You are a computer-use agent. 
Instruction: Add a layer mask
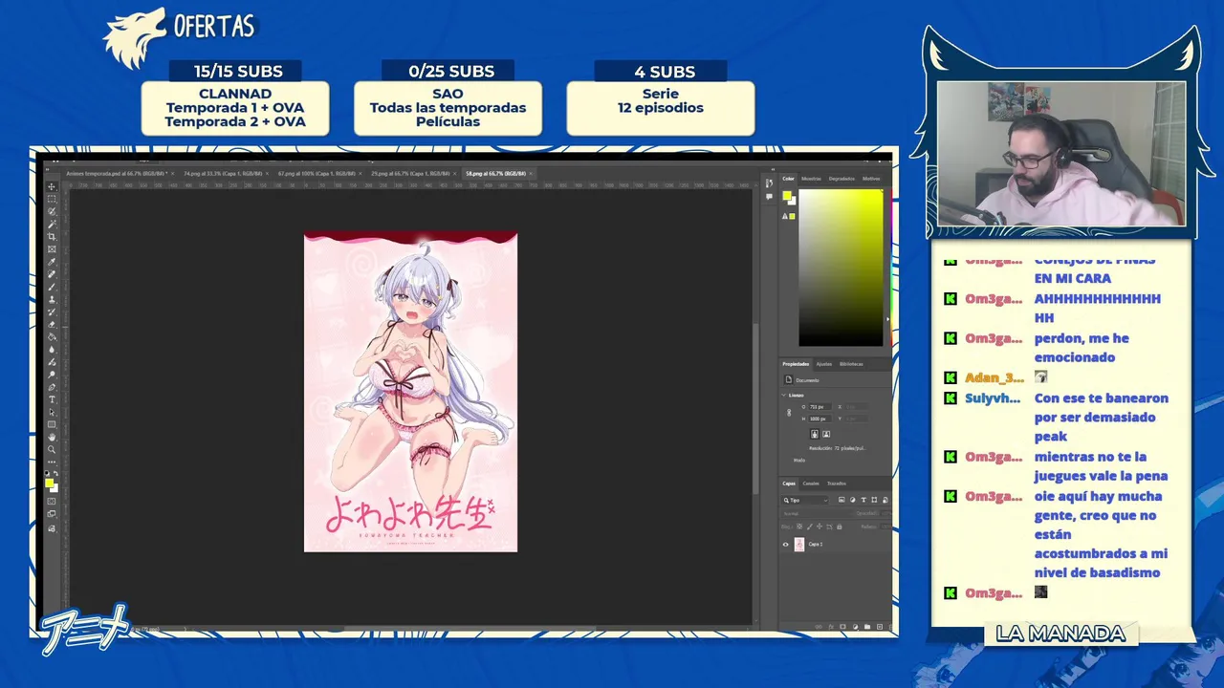(842, 627)
